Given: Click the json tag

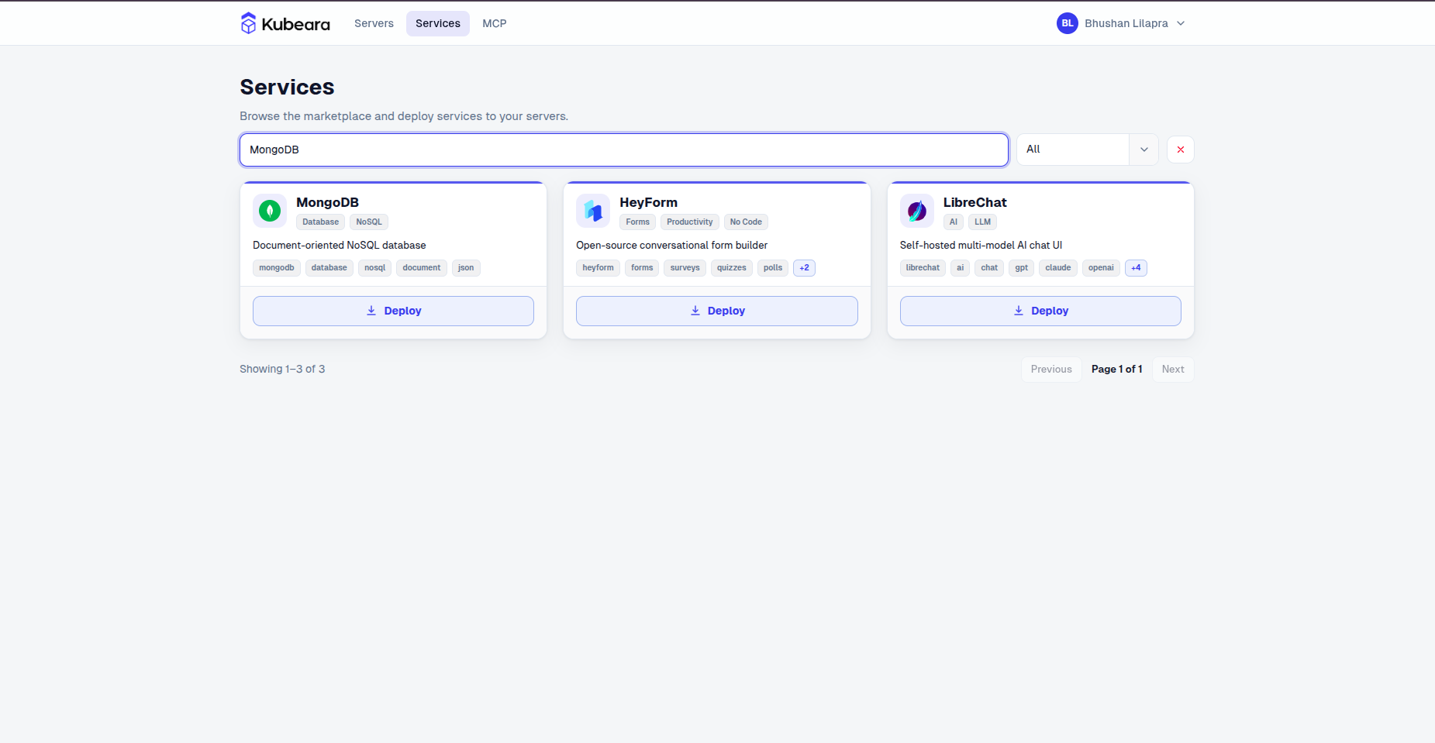Looking at the screenshot, I should [x=466, y=268].
